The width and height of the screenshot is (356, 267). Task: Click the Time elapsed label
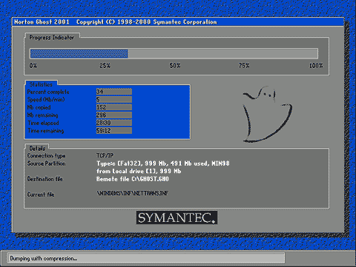(x=43, y=123)
